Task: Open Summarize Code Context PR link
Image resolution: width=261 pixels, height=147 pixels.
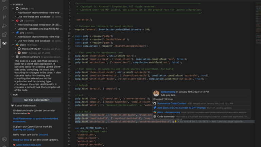Action: (x=172, y=103)
